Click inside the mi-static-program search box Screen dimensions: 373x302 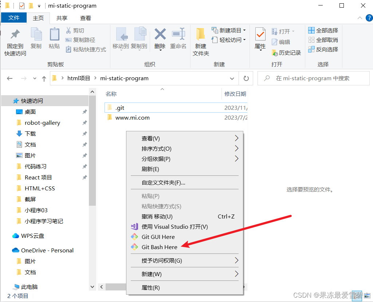click(313, 78)
